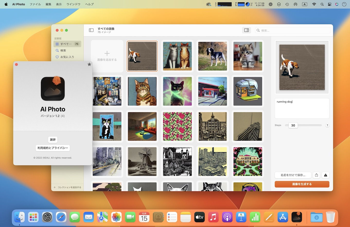This screenshot has width=350, height=227.
Task: Open 利用規約とプライバシー terms button
Action: (x=53, y=148)
